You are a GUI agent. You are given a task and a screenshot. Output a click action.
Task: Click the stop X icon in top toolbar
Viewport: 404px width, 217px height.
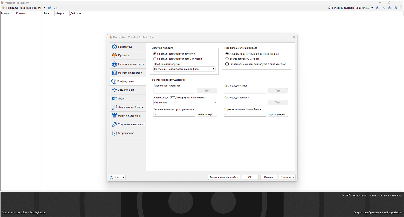[x=384, y=8]
